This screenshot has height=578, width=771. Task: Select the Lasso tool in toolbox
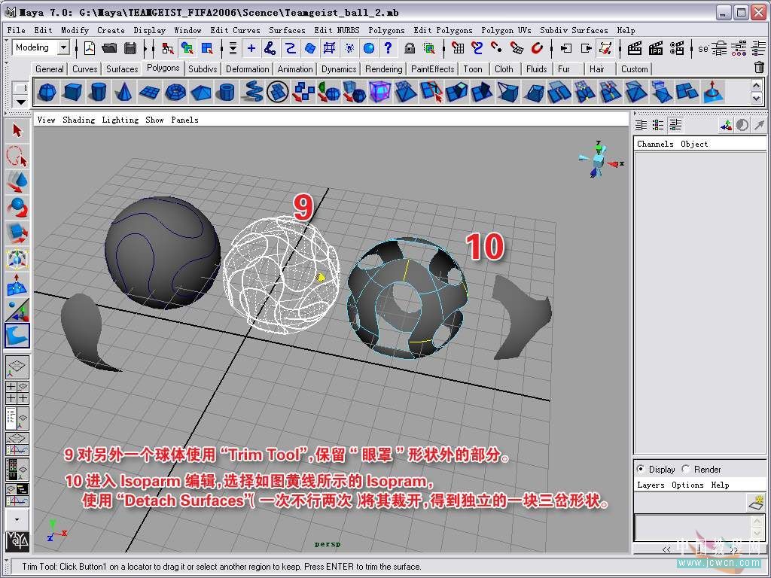[17, 157]
